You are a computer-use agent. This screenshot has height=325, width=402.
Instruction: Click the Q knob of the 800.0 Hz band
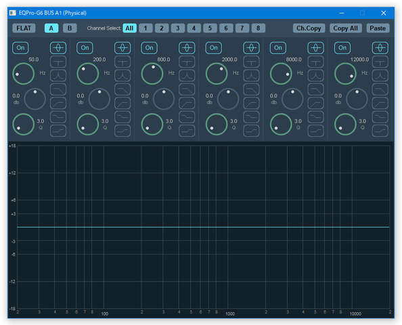pos(152,124)
